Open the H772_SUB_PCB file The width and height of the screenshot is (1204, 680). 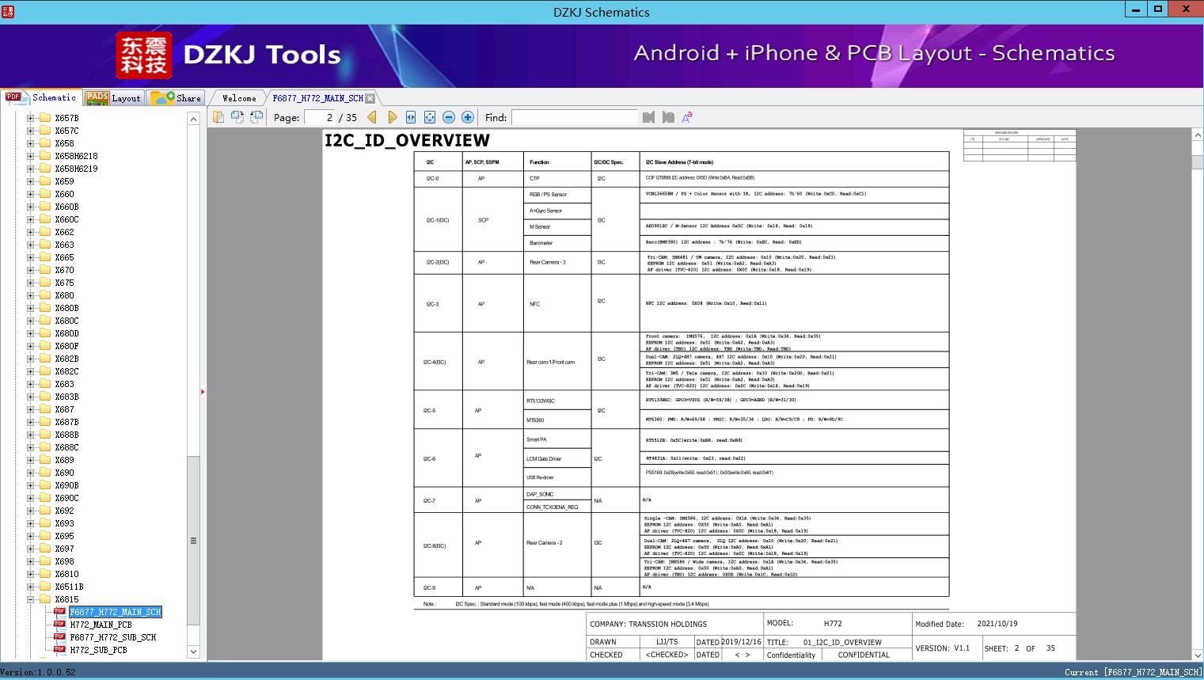tap(98, 650)
